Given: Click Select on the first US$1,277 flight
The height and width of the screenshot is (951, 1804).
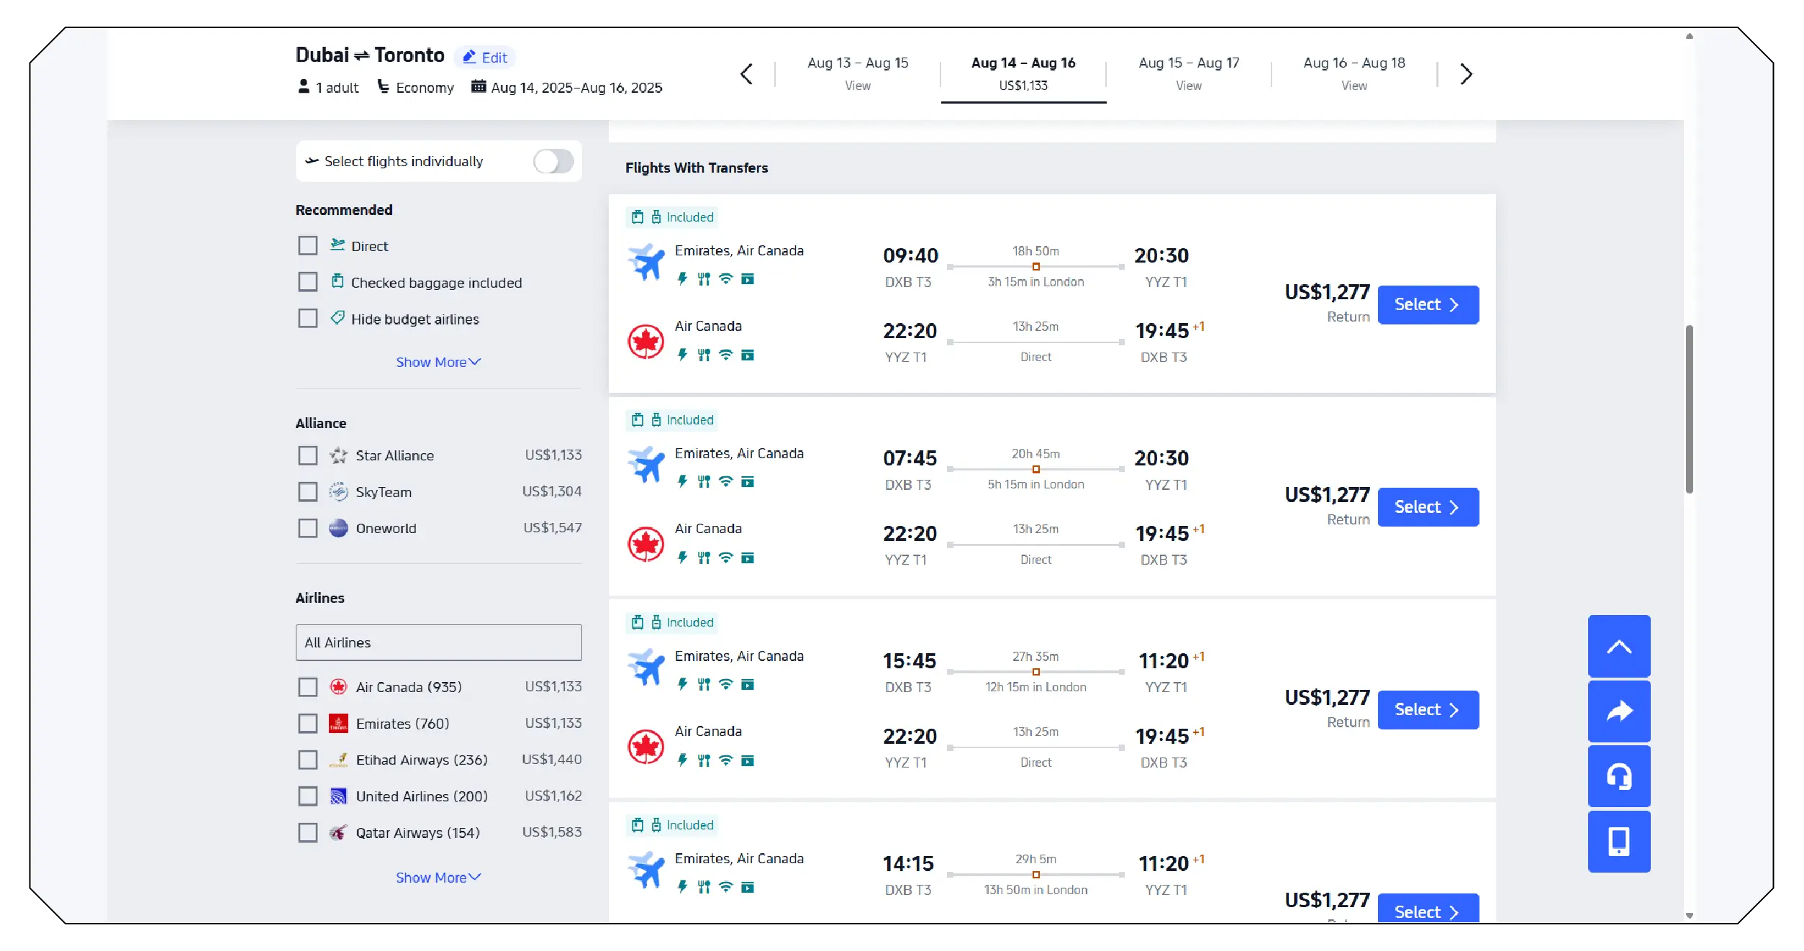Looking at the screenshot, I should (1428, 304).
